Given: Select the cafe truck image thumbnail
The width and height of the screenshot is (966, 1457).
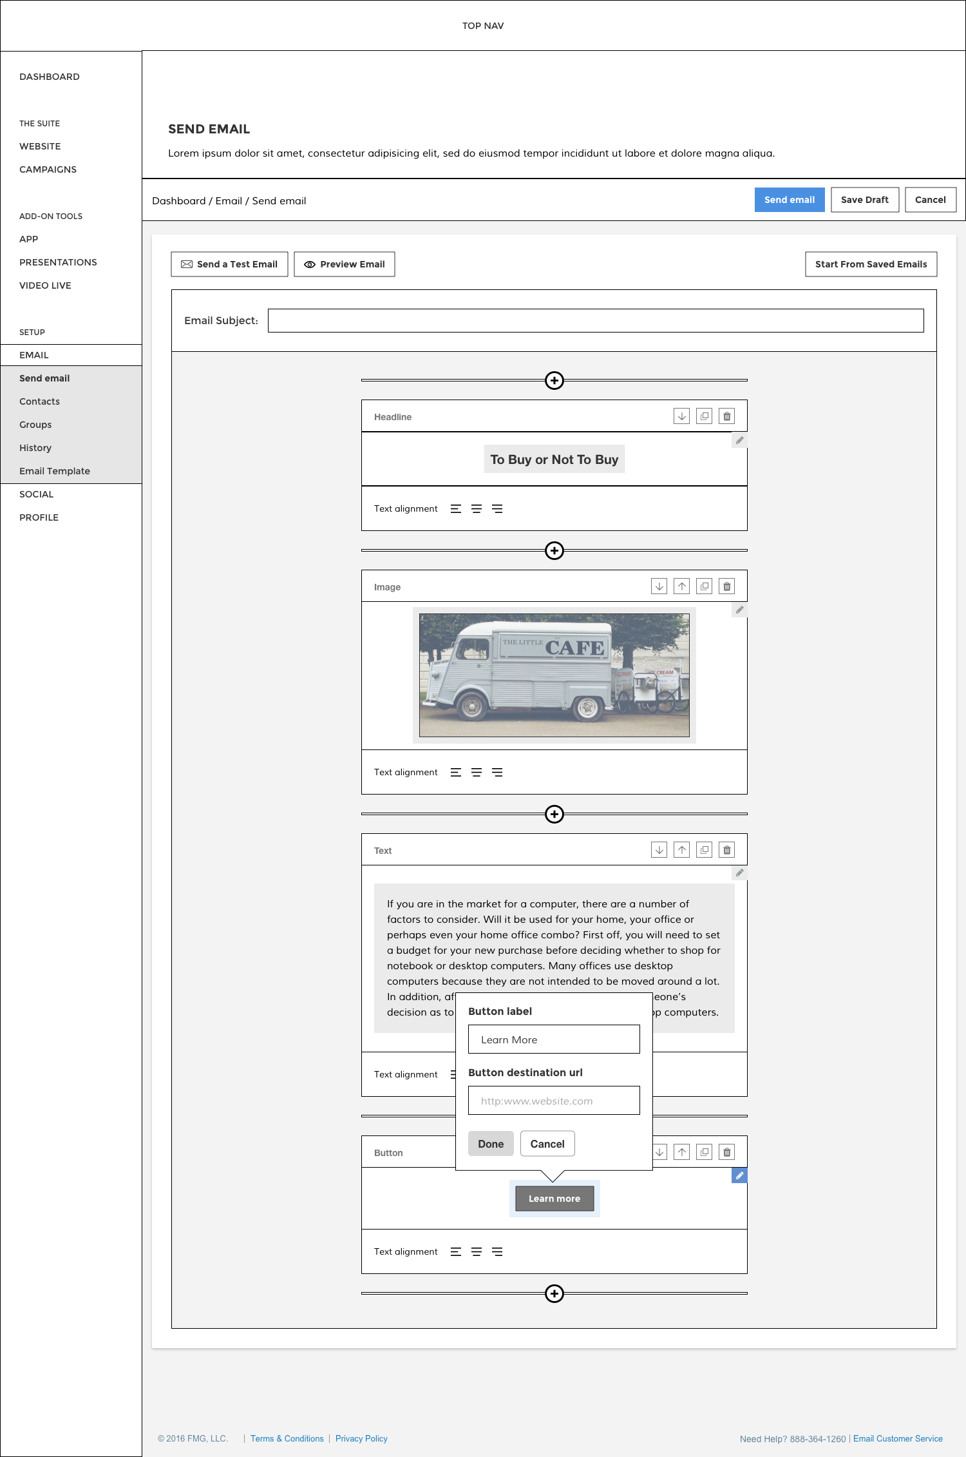Looking at the screenshot, I should [x=554, y=675].
